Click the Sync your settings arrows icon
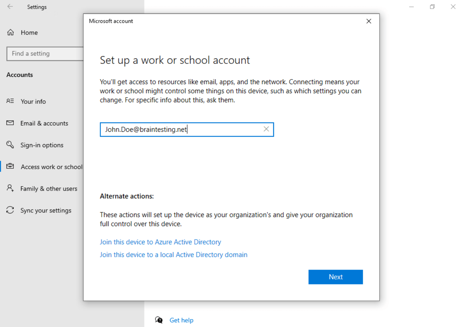Viewport: 463px width, 327px height. click(x=10, y=210)
